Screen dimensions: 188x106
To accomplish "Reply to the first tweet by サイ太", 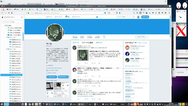I will 78,63.
